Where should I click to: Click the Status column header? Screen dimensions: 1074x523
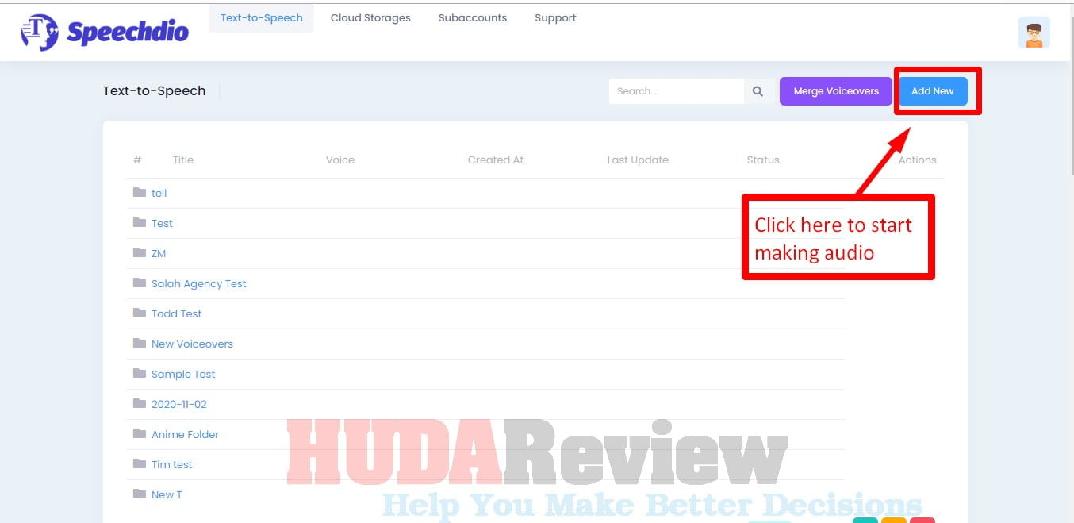click(763, 160)
